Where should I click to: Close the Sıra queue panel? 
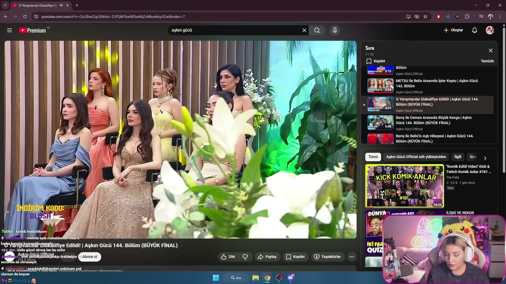(x=491, y=50)
